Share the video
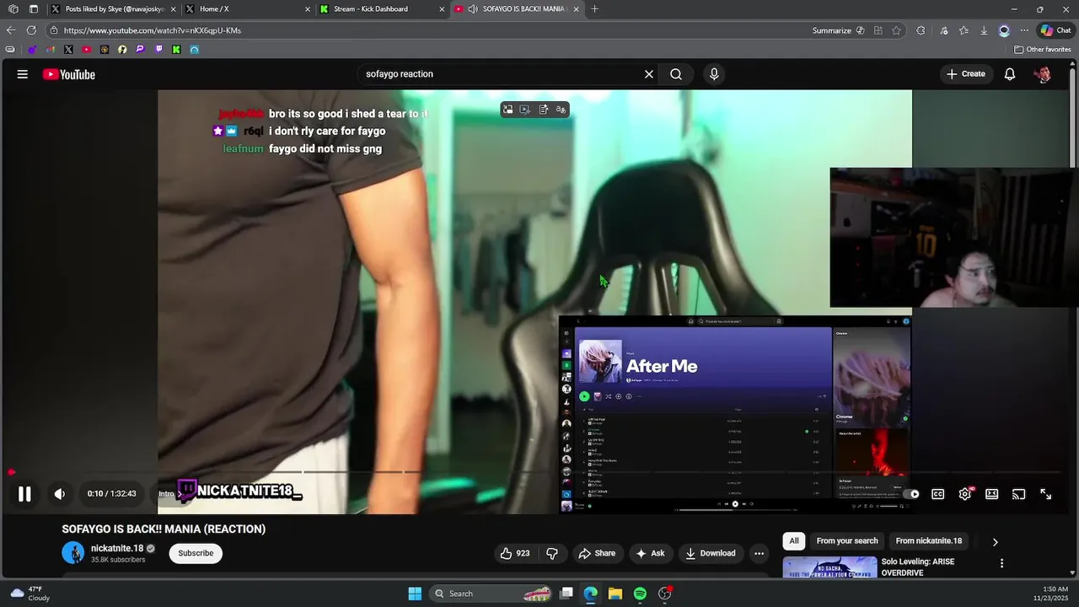 [597, 553]
